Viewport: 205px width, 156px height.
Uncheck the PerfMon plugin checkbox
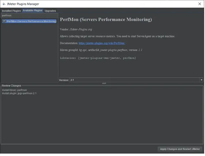coord(4,21)
